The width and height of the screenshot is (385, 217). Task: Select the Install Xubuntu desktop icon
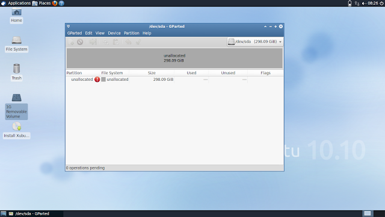click(16, 130)
